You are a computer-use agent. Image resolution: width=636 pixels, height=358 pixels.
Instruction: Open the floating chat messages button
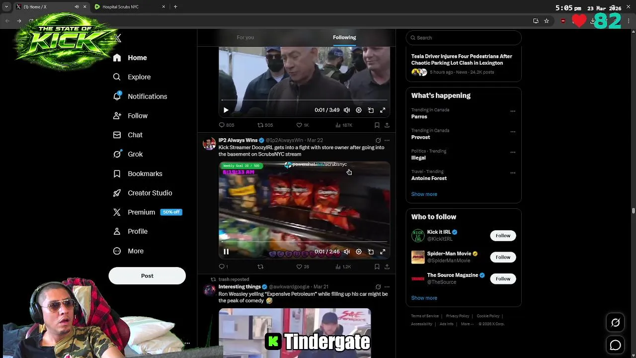pyautogui.click(x=615, y=345)
